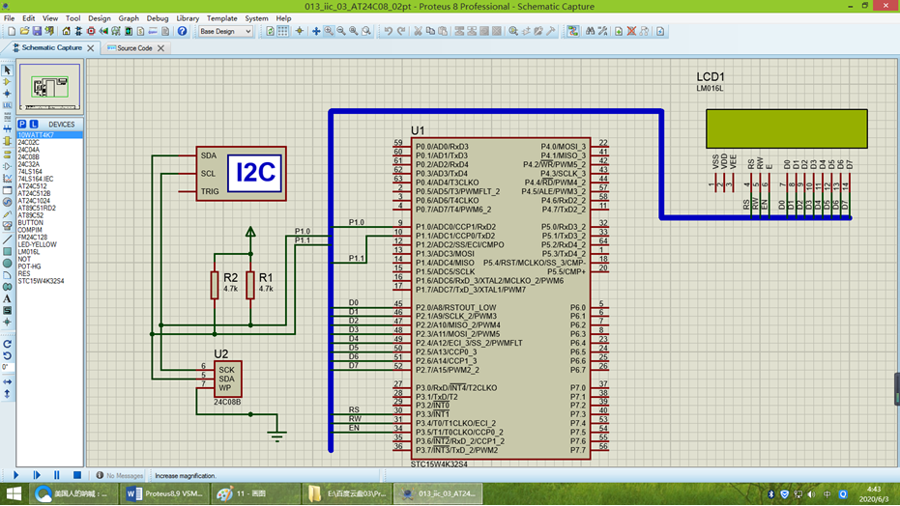Open the Debug menu
This screenshot has height=506, width=900.
point(157,18)
